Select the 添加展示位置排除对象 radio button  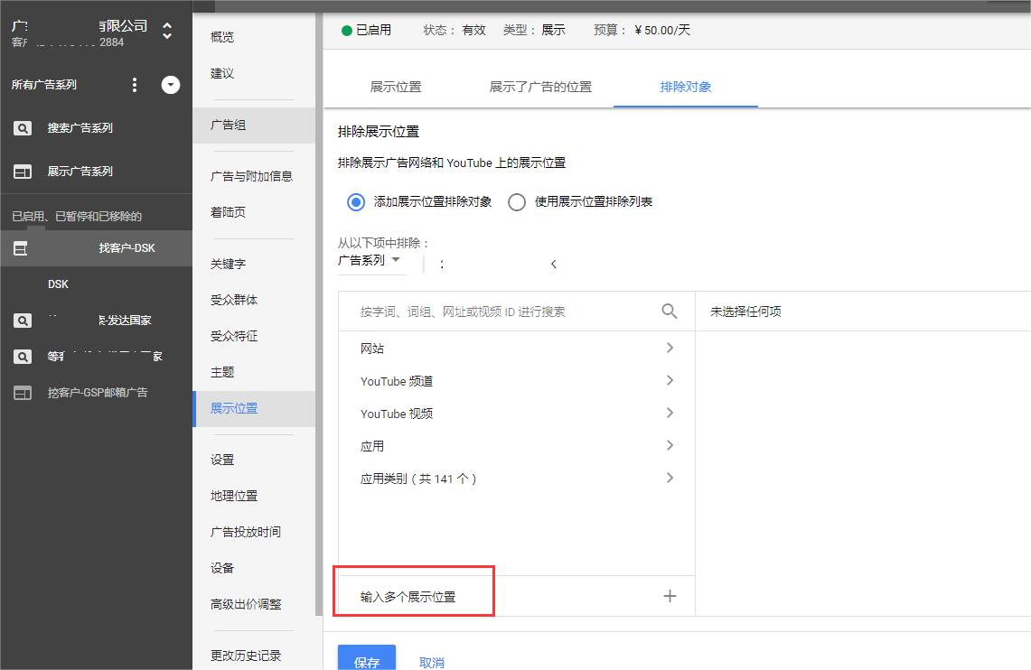356,202
